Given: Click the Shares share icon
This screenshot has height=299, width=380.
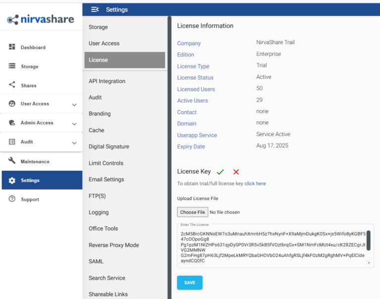Looking at the screenshot, I should (x=12, y=85).
